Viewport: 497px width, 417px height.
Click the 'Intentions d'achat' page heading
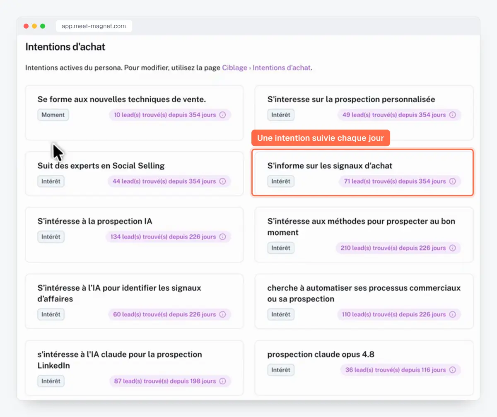[65, 47]
